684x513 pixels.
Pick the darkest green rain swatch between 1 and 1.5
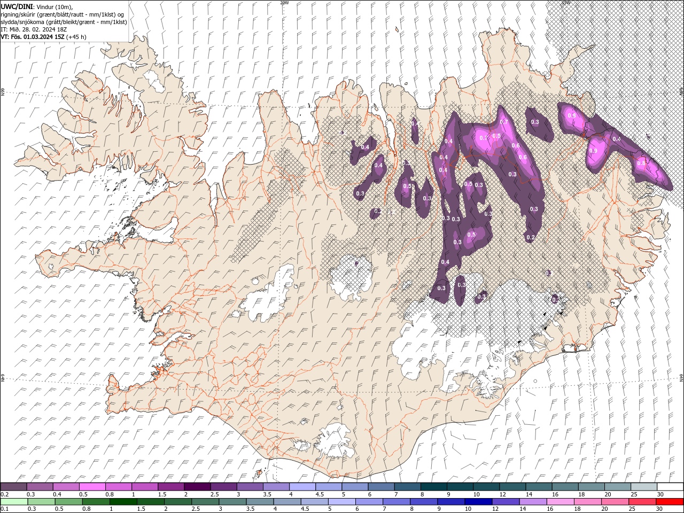coord(123,502)
